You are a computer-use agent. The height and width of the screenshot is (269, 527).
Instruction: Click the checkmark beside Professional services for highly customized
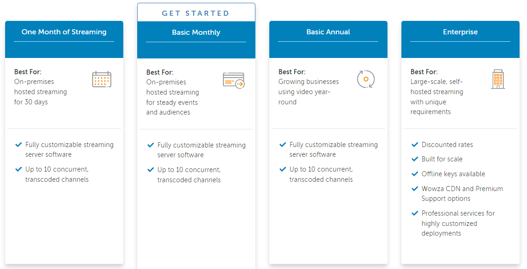point(415,213)
